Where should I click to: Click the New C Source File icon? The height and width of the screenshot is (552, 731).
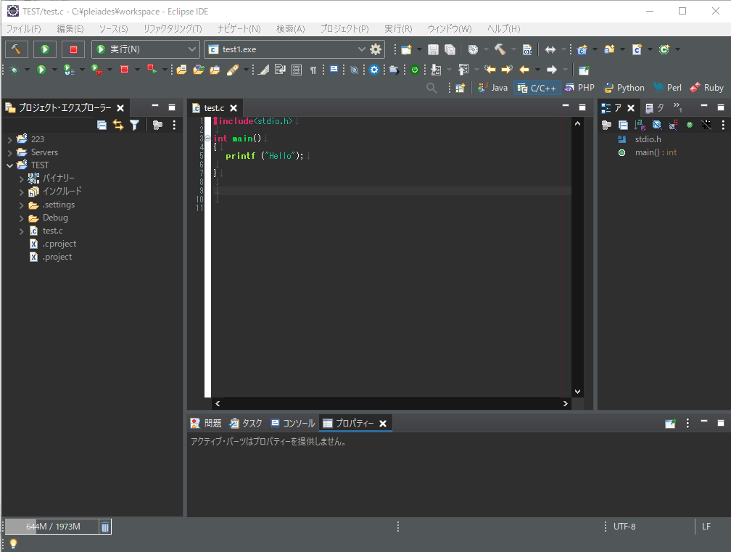pyautogui.click(x=637, y=49)
